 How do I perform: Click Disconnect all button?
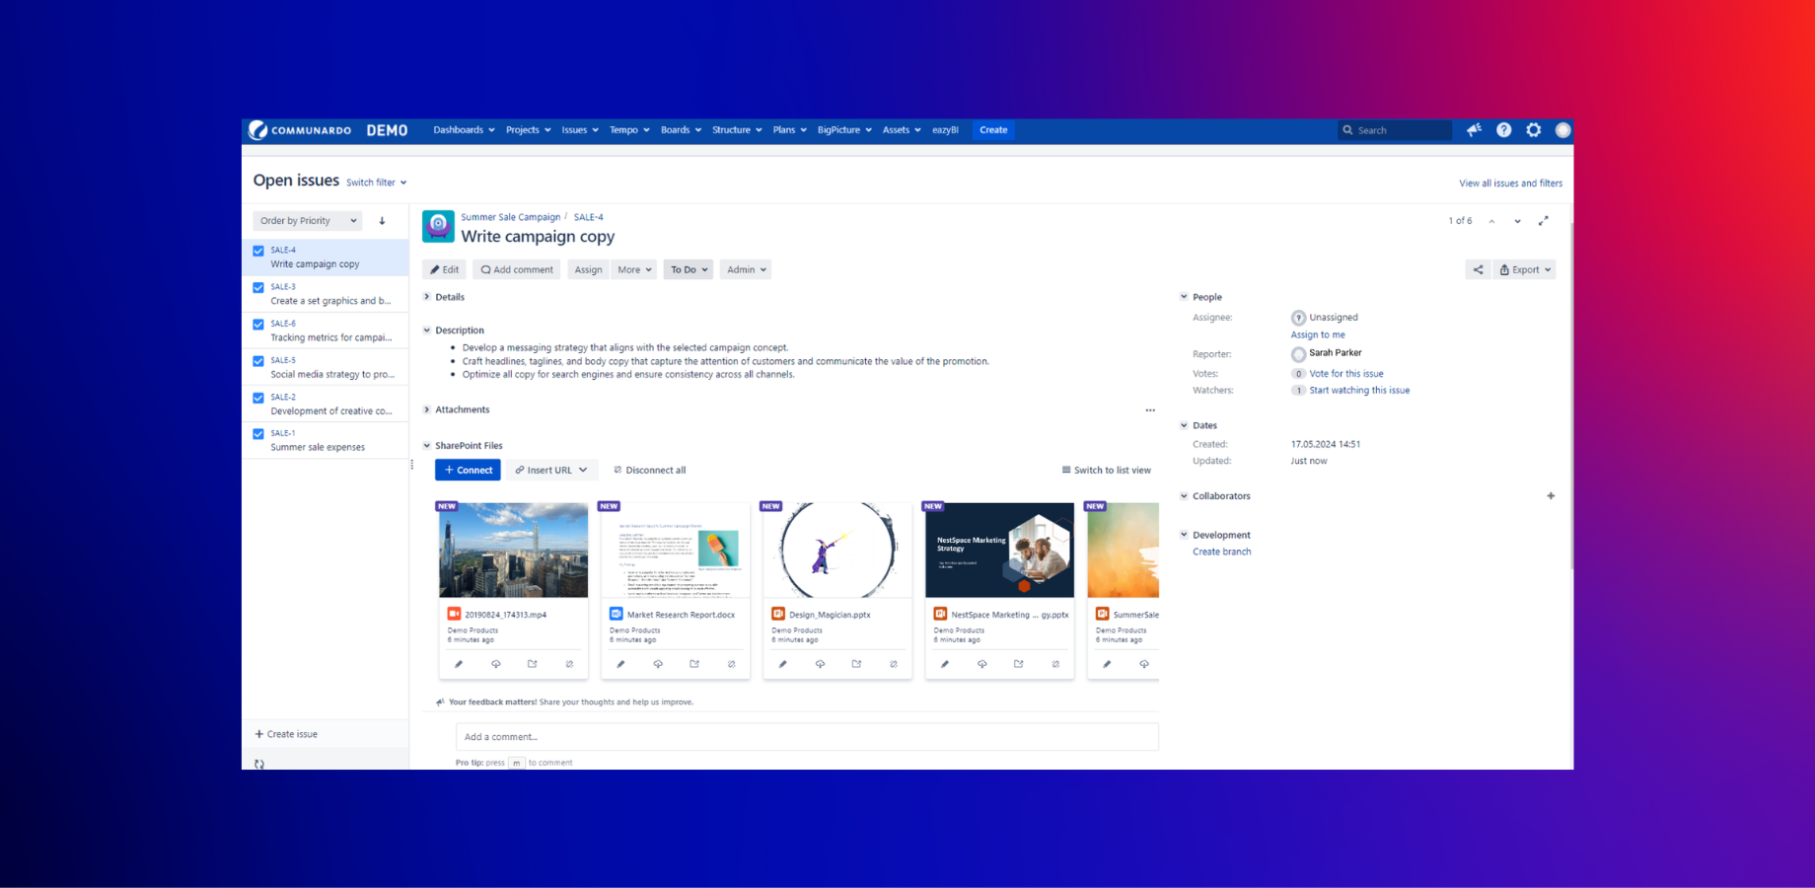tap(649, 470)
